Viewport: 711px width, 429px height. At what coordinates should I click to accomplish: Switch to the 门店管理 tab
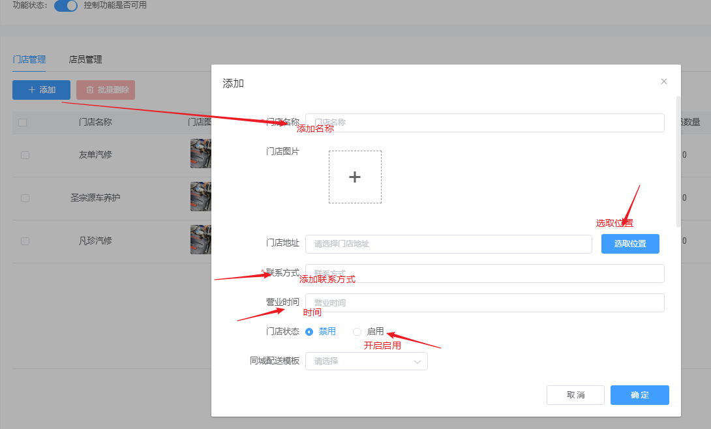coord(29,59)
